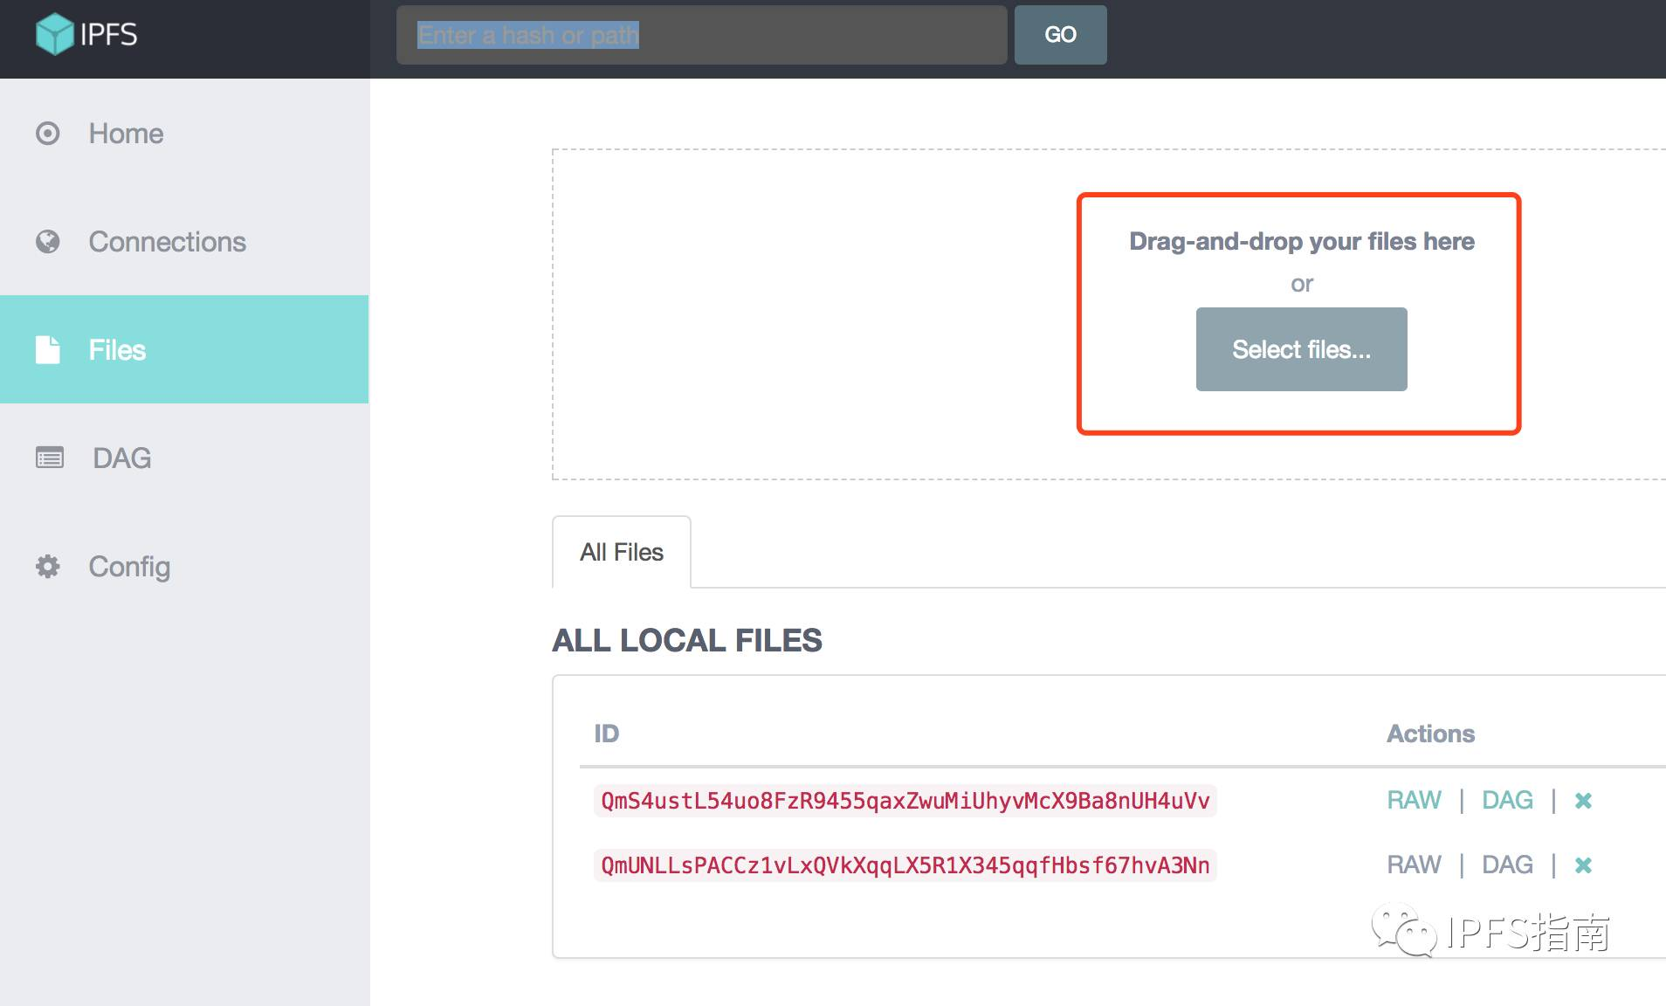Click the IPFS brand text
The width and height of the screenshot is (1666, 1006).
pos(108,34)
